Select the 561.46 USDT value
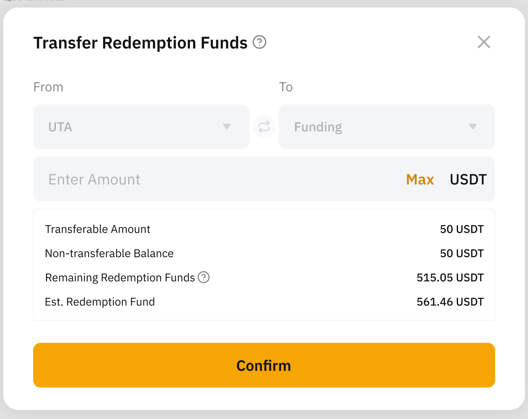528x419 pixels. [450, 302]
